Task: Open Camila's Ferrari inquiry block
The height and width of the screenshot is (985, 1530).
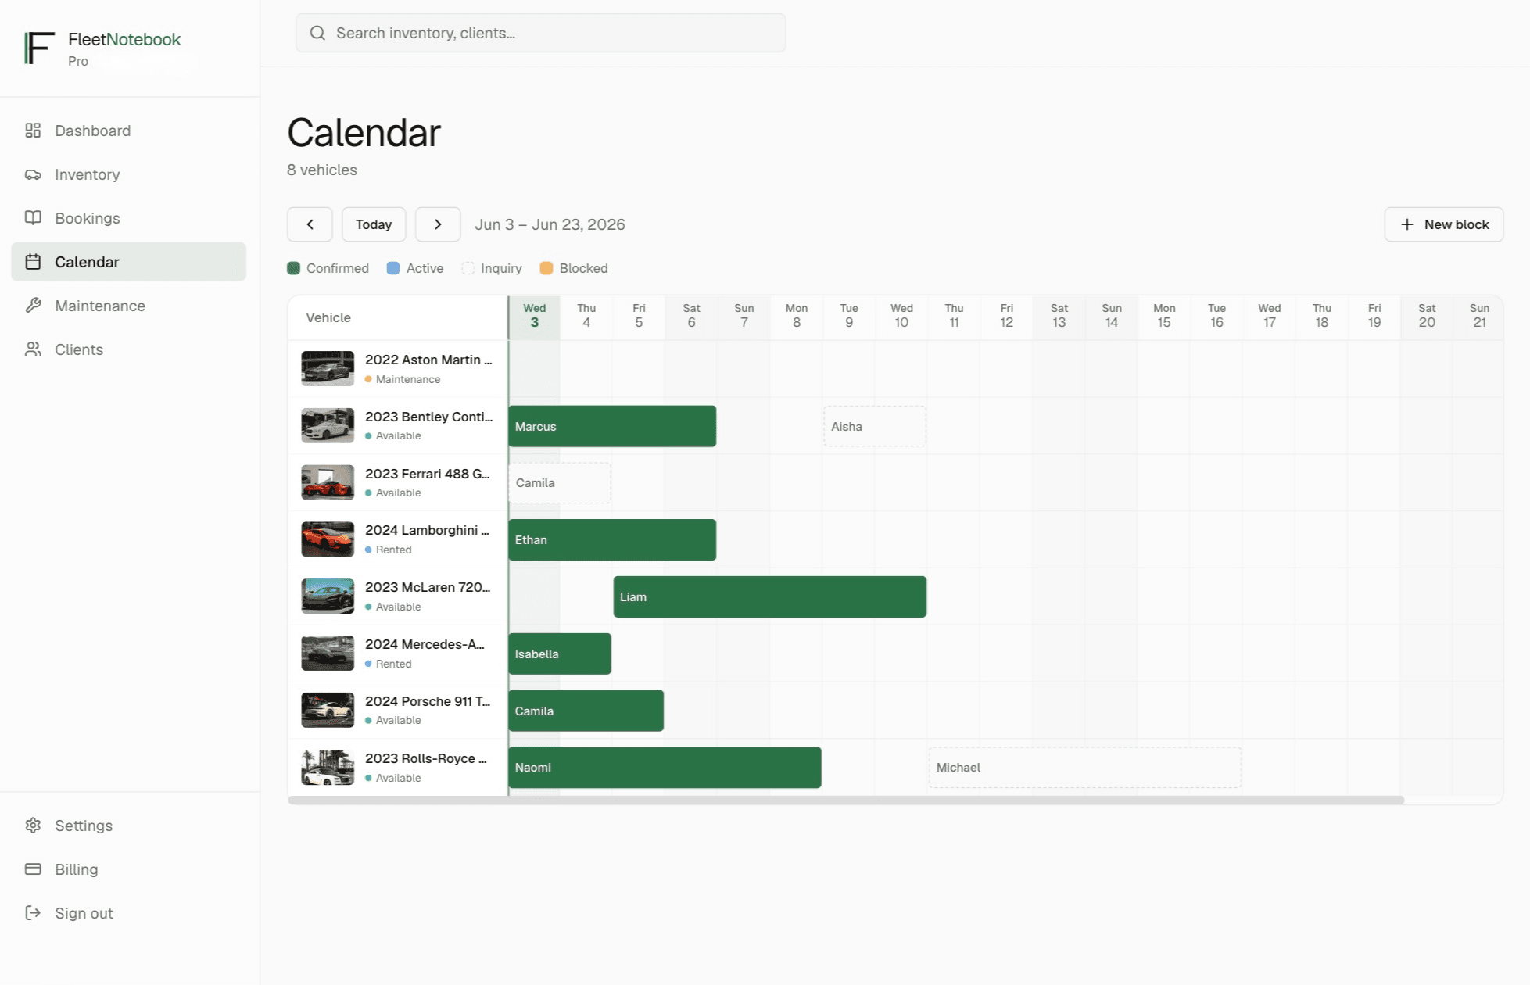Action: tap(560, 483)
